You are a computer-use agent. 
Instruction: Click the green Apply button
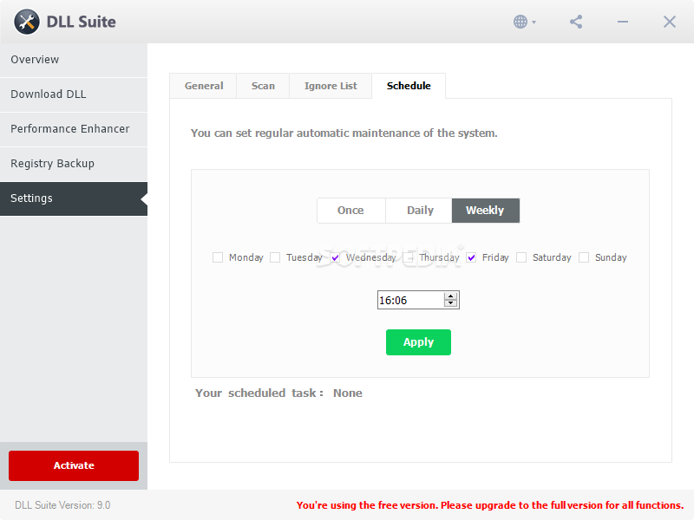click(x=418, y=342)
